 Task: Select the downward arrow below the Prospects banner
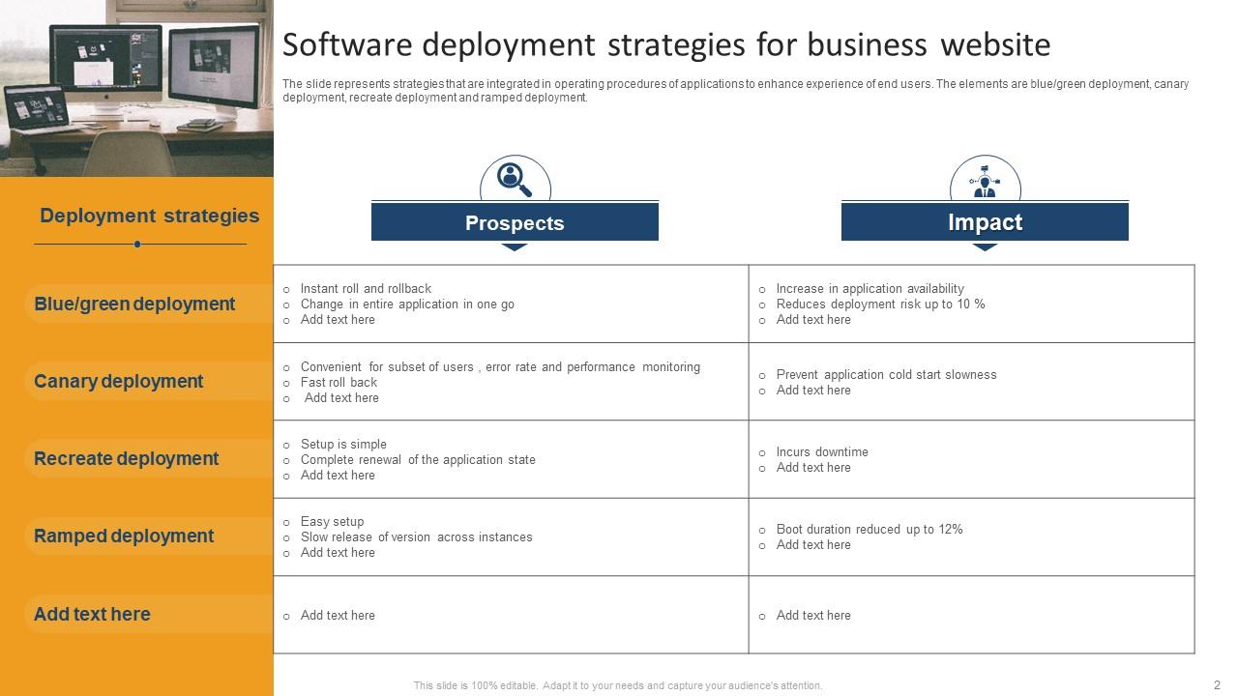pos(514,247)
